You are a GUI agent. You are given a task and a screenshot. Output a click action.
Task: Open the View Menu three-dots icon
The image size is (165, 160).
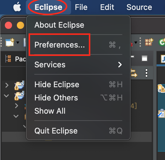(146, 73)
